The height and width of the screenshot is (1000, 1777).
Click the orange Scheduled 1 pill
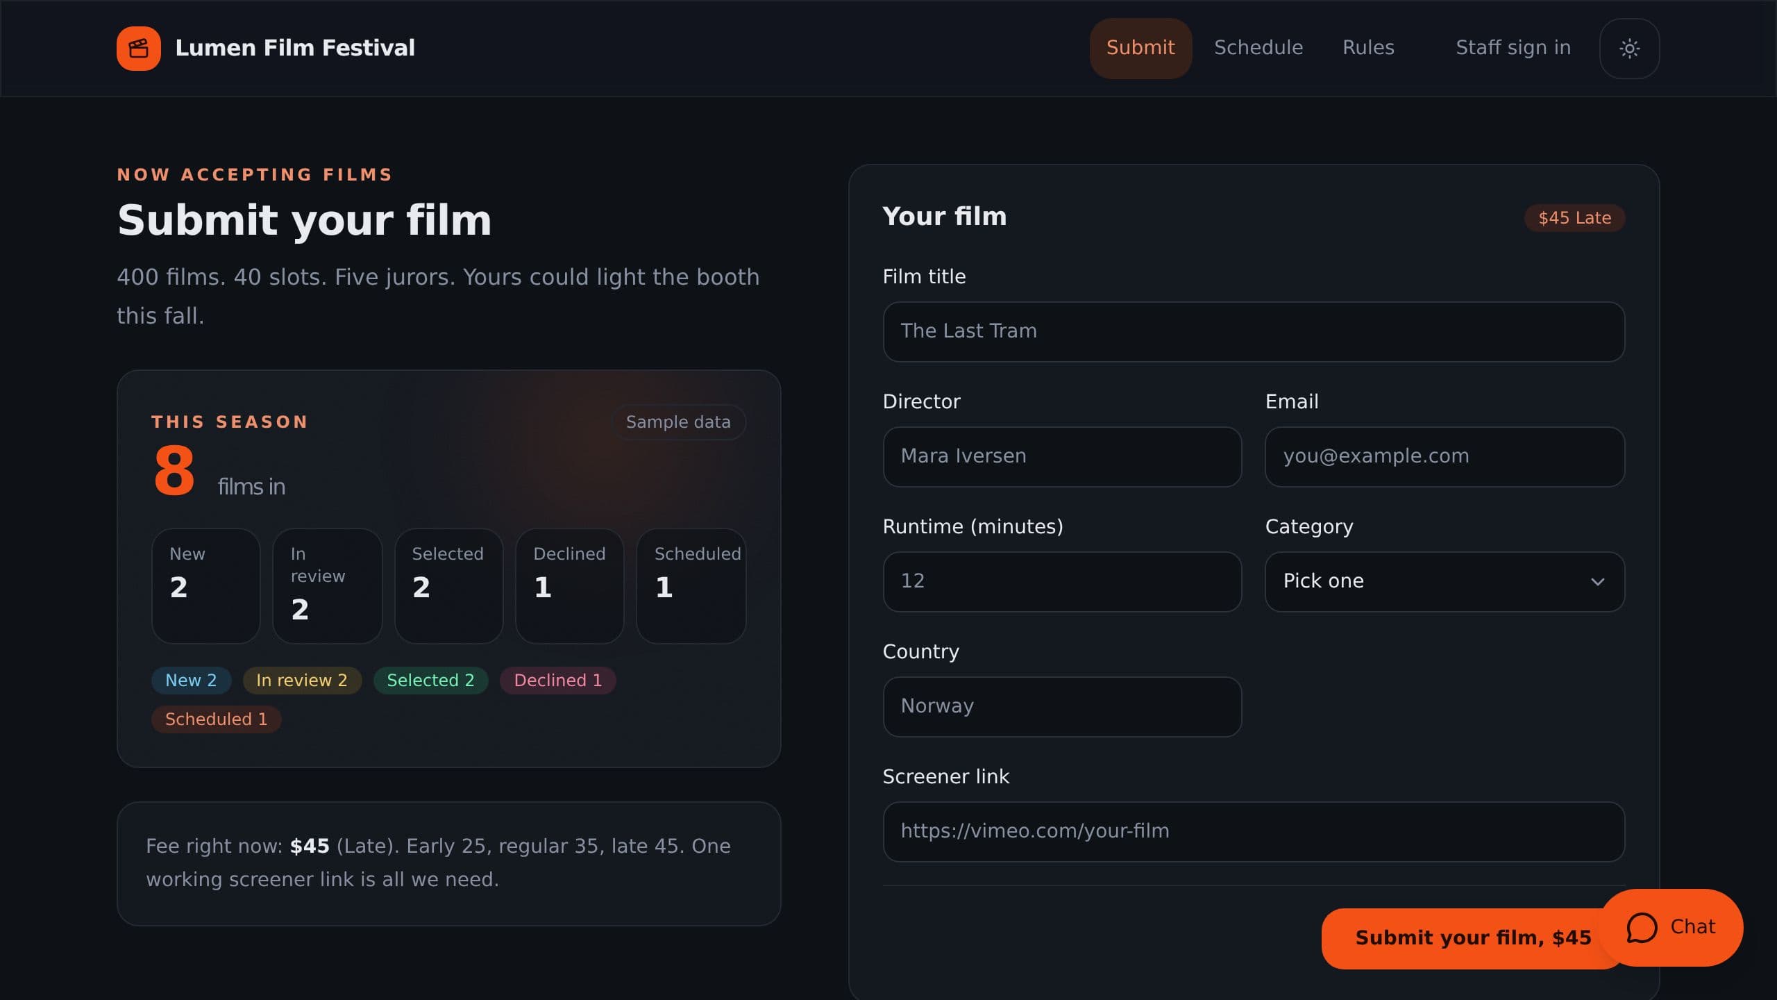tap(216, 719)
